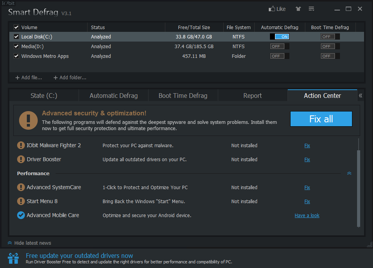Click the warning icon beside IObit Malware Fighter 2
373x268 pixels.
(21, 146)
